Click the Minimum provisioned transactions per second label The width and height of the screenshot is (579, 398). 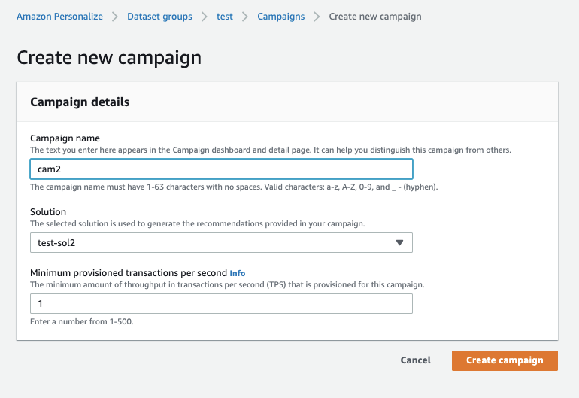click(128, 273)
